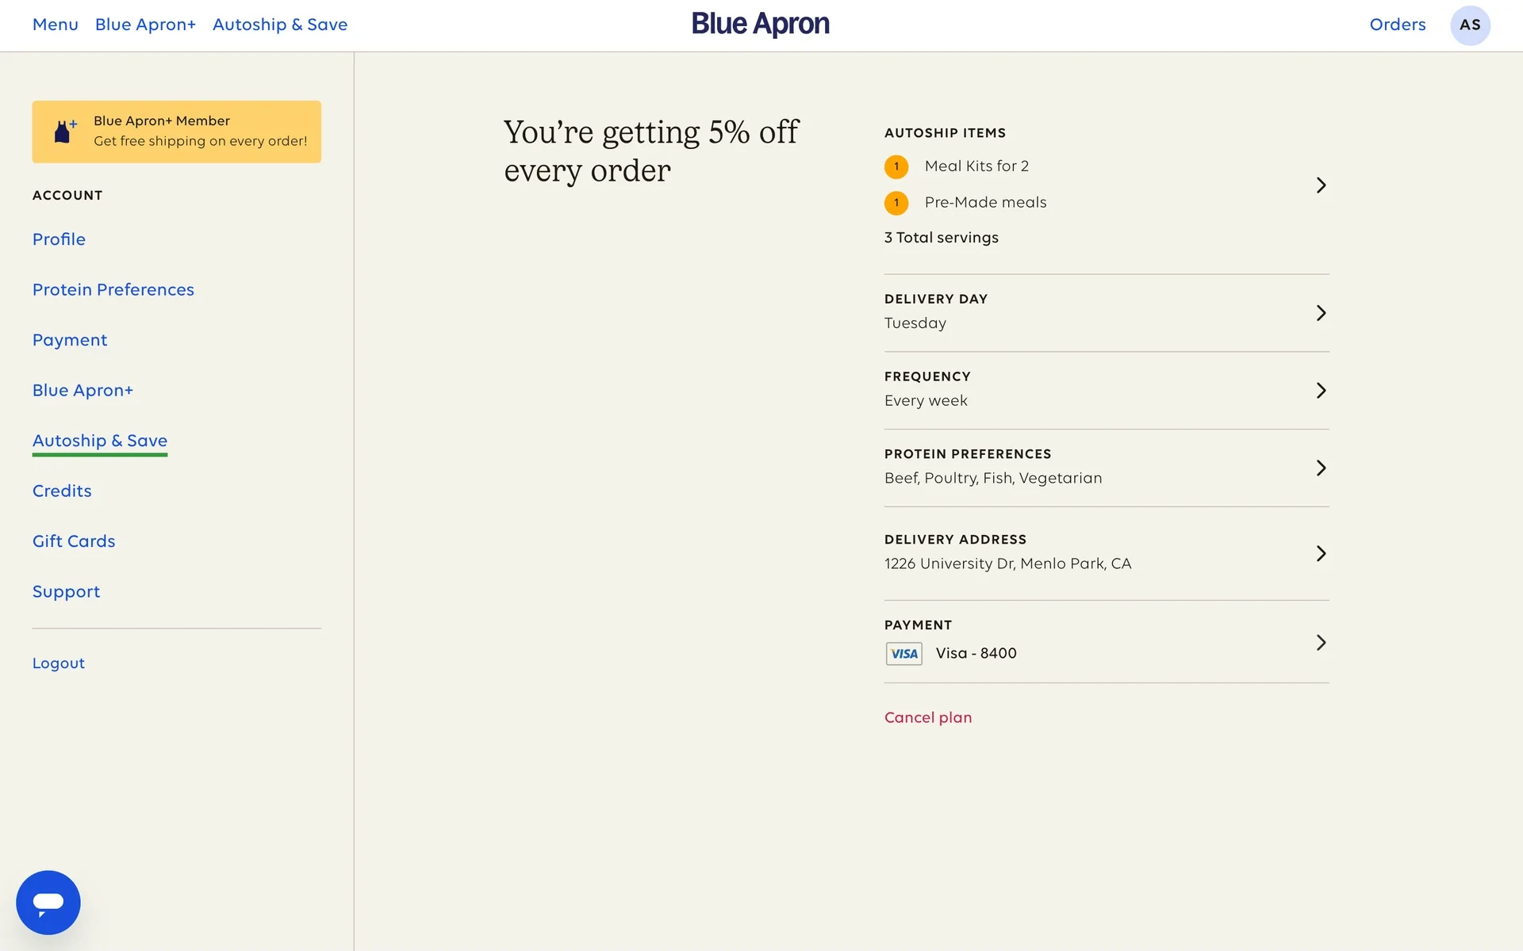Expand the Protein Preferences row chevron
The width and height of the screenshot is (1523, 951).
click(x=1321, y=468)
